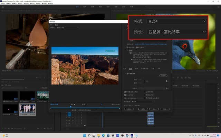Collapse the 摘要 summary section
221x138 pixels.
[128, 51]
